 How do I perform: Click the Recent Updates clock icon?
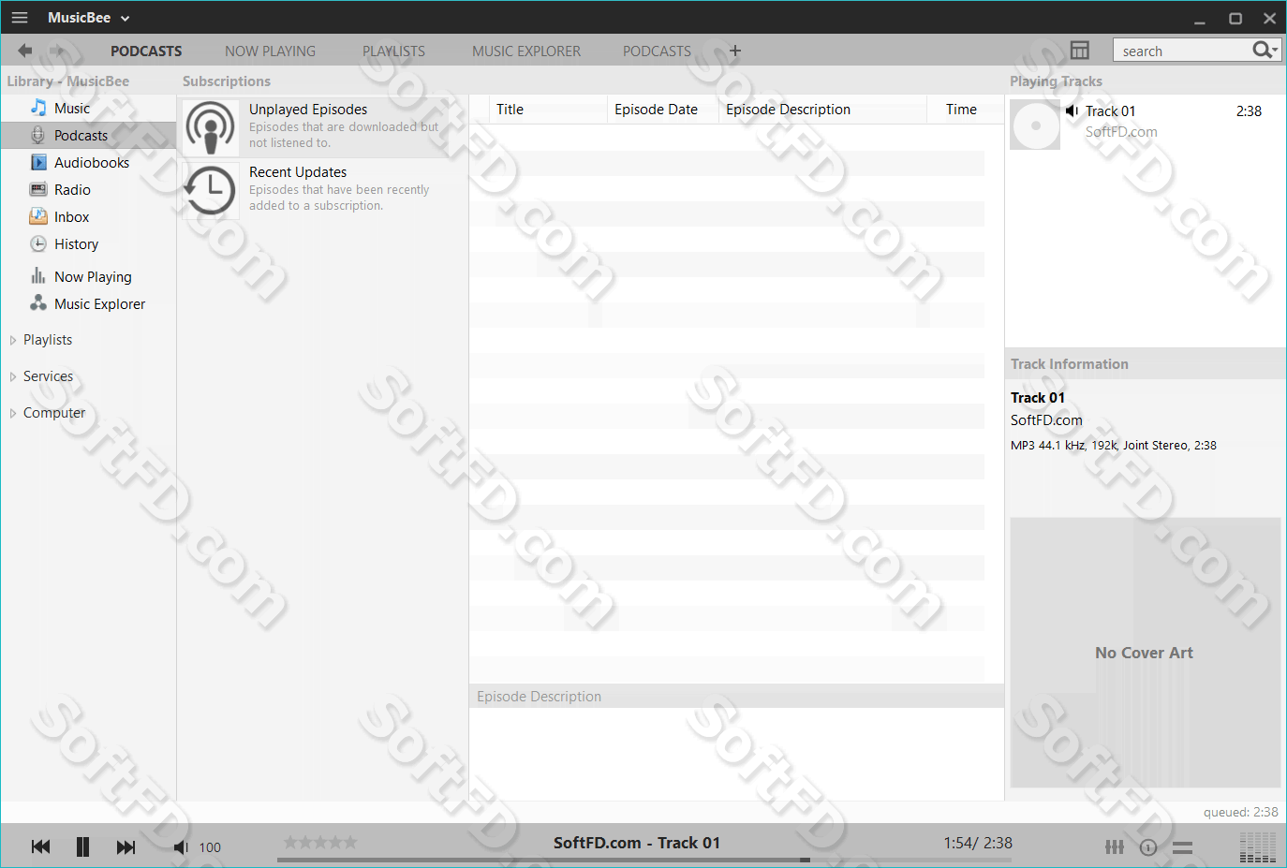[211, 191]
